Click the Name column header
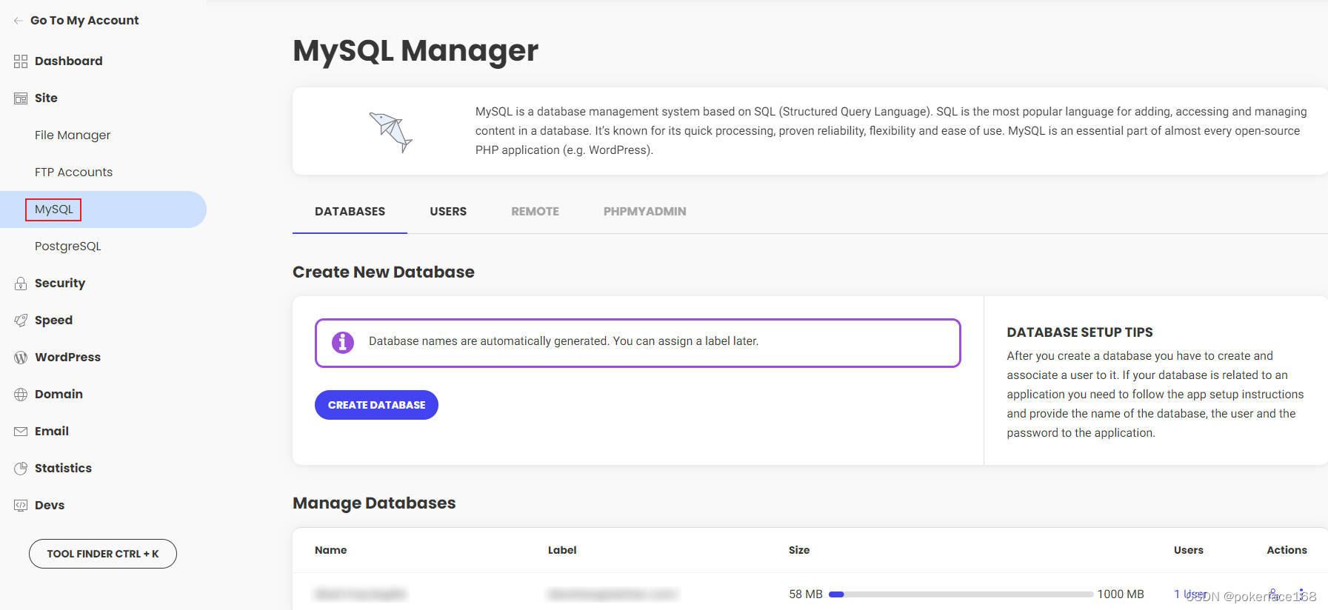Viewport: 1328px width, 610px height. tap(330, 550)
